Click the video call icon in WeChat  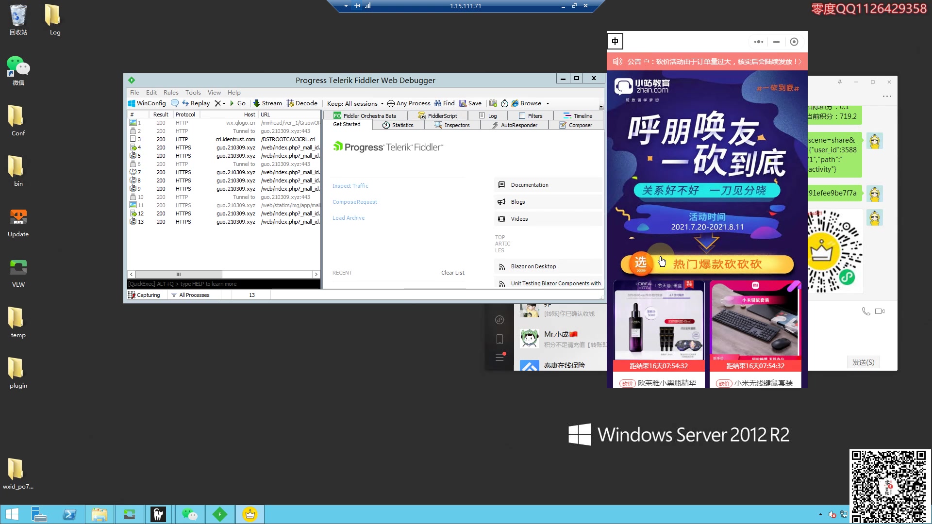tap(880, 311)
